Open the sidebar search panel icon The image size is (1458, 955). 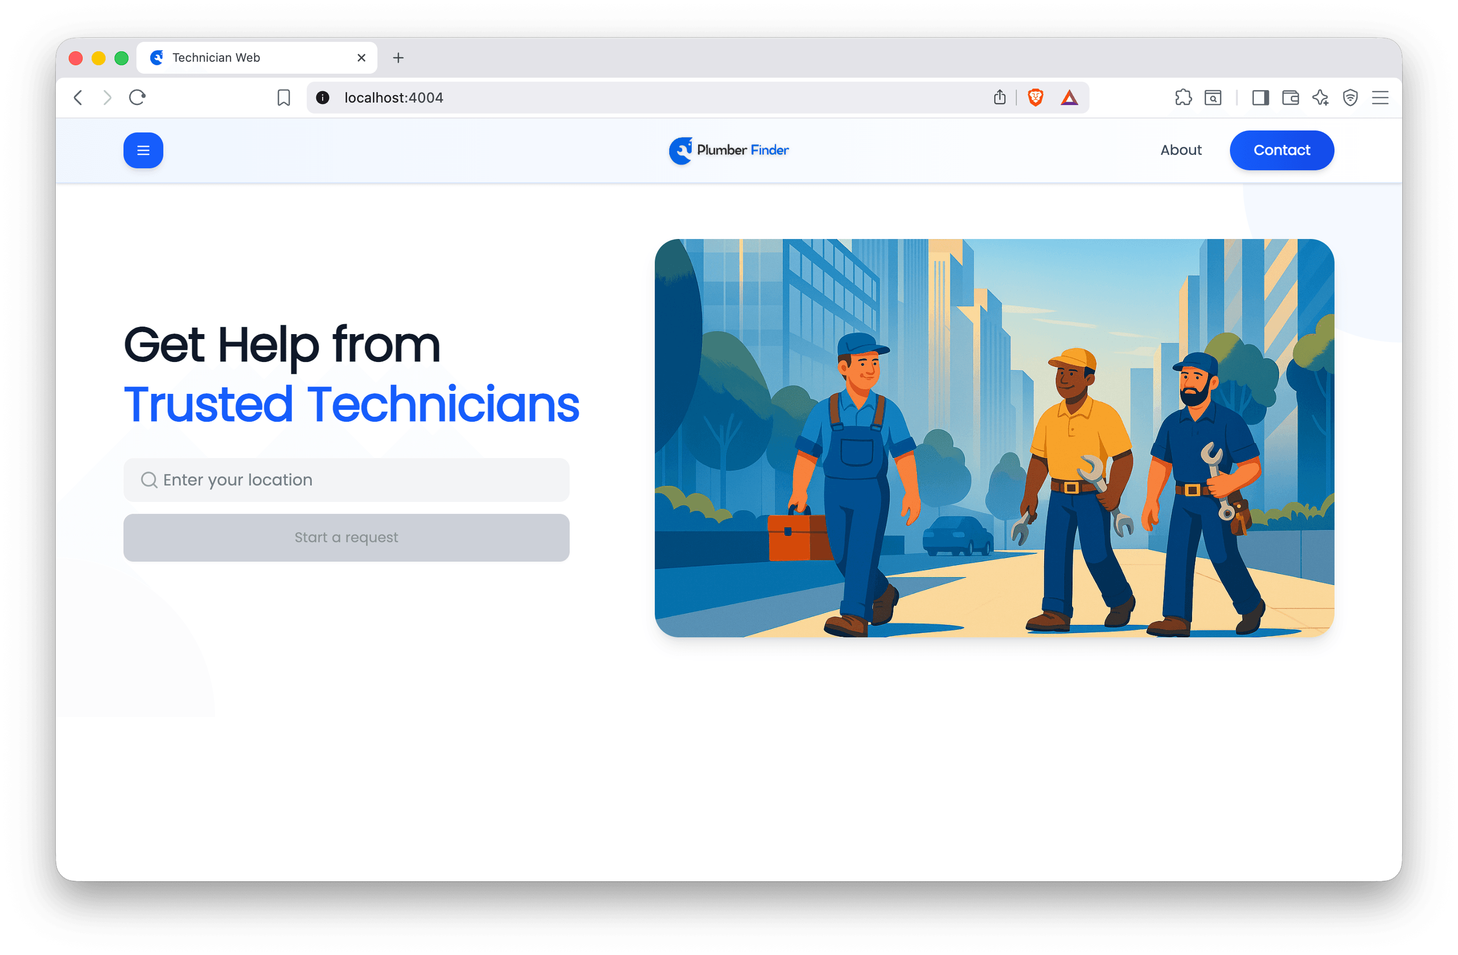tap(1213, 98)
